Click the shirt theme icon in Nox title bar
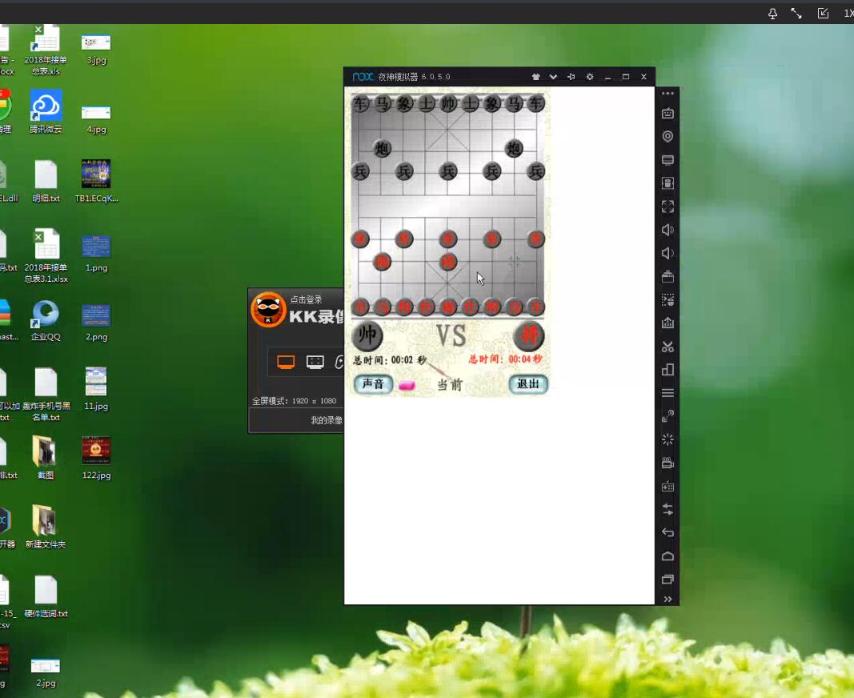 535,77
